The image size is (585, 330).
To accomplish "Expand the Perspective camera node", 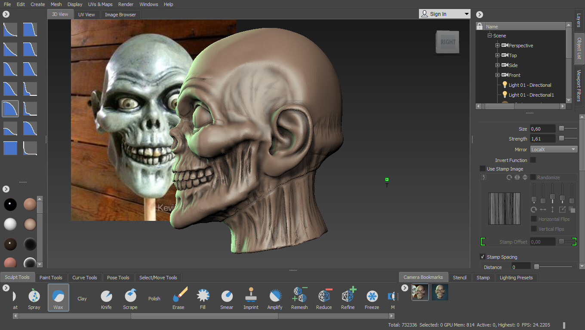I will point(498,46).
